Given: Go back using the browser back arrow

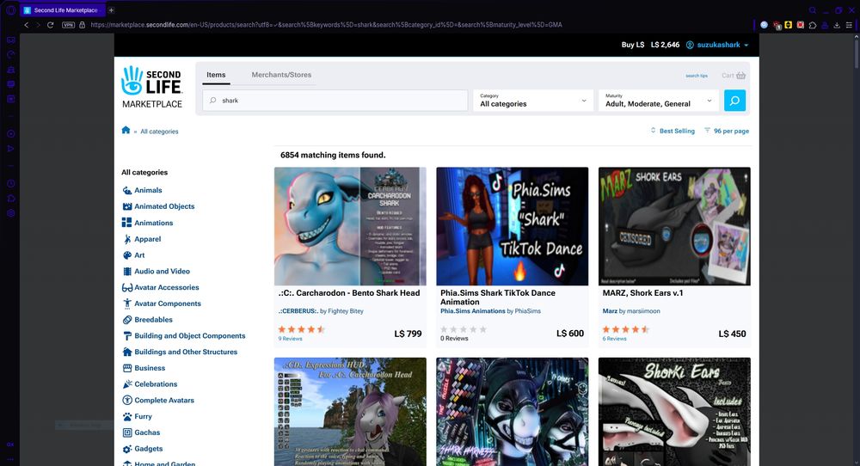Looking at the screenshot, I should 26,25.
